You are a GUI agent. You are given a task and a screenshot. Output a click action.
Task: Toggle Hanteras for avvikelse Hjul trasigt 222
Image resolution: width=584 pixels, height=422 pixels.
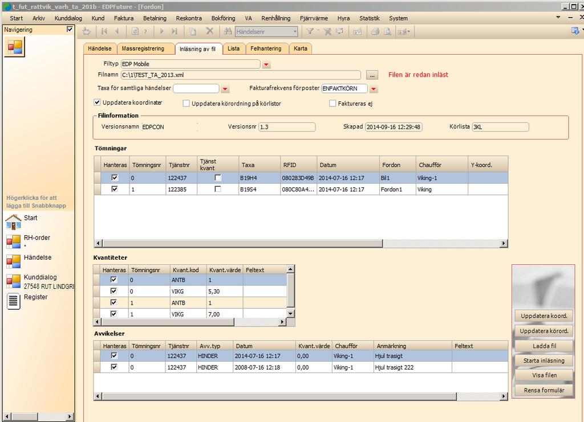point(114,367)
